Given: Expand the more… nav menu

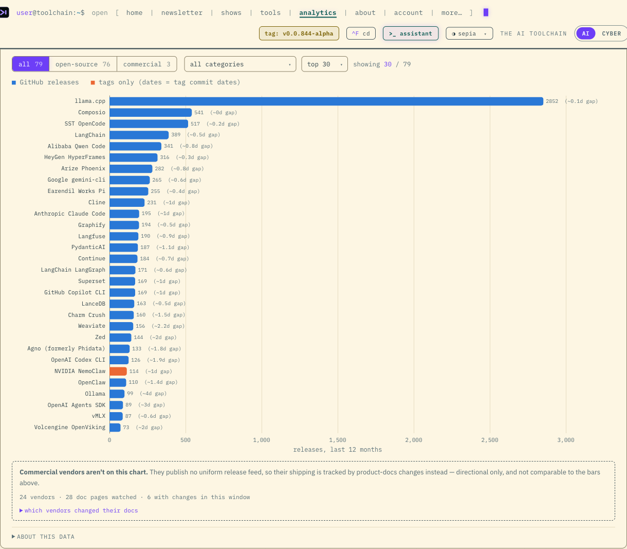Looking at the screenshot, I should click(452, 13).
